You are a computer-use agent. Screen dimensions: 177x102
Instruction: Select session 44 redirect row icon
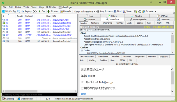[x=4, y=32]
